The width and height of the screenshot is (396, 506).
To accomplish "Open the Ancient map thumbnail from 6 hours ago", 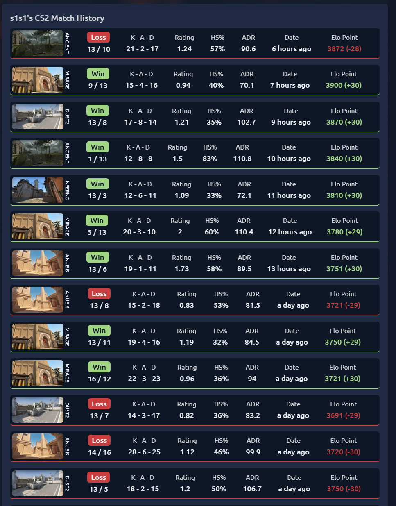I will click(x=38, y=43).
